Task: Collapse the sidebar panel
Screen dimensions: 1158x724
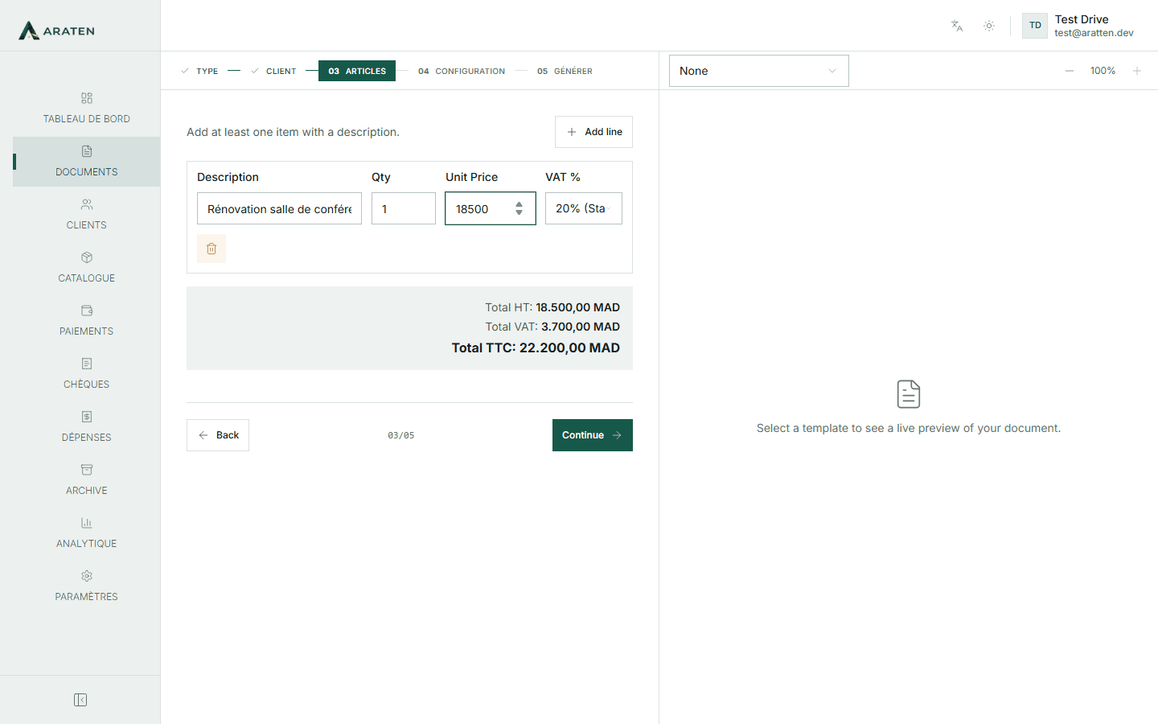Action: tap(80, 700)
